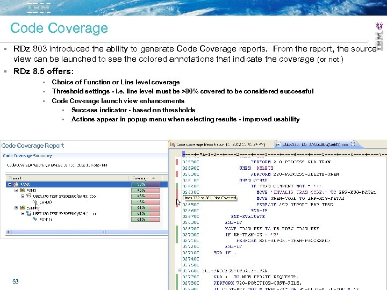Click 45% coverage bar of SAM3 module row
The height and width of the screenshot is (290, 387).
146,190
